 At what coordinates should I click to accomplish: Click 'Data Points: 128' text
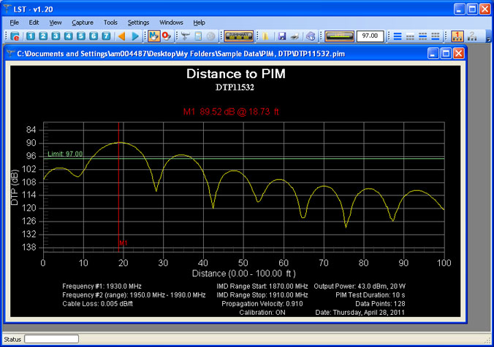[x=380, y=304]
